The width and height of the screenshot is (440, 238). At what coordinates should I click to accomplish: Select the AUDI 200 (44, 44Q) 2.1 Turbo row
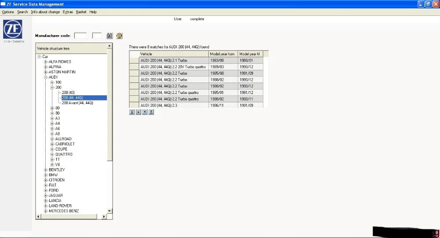pos(196,60)
